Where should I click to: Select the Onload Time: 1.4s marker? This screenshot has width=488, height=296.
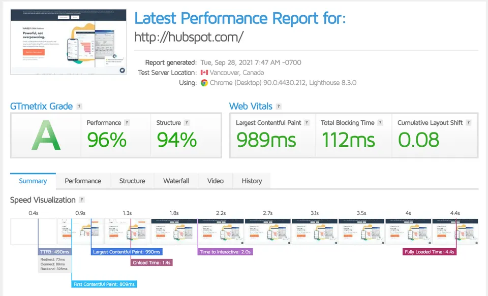coord(151,262)
